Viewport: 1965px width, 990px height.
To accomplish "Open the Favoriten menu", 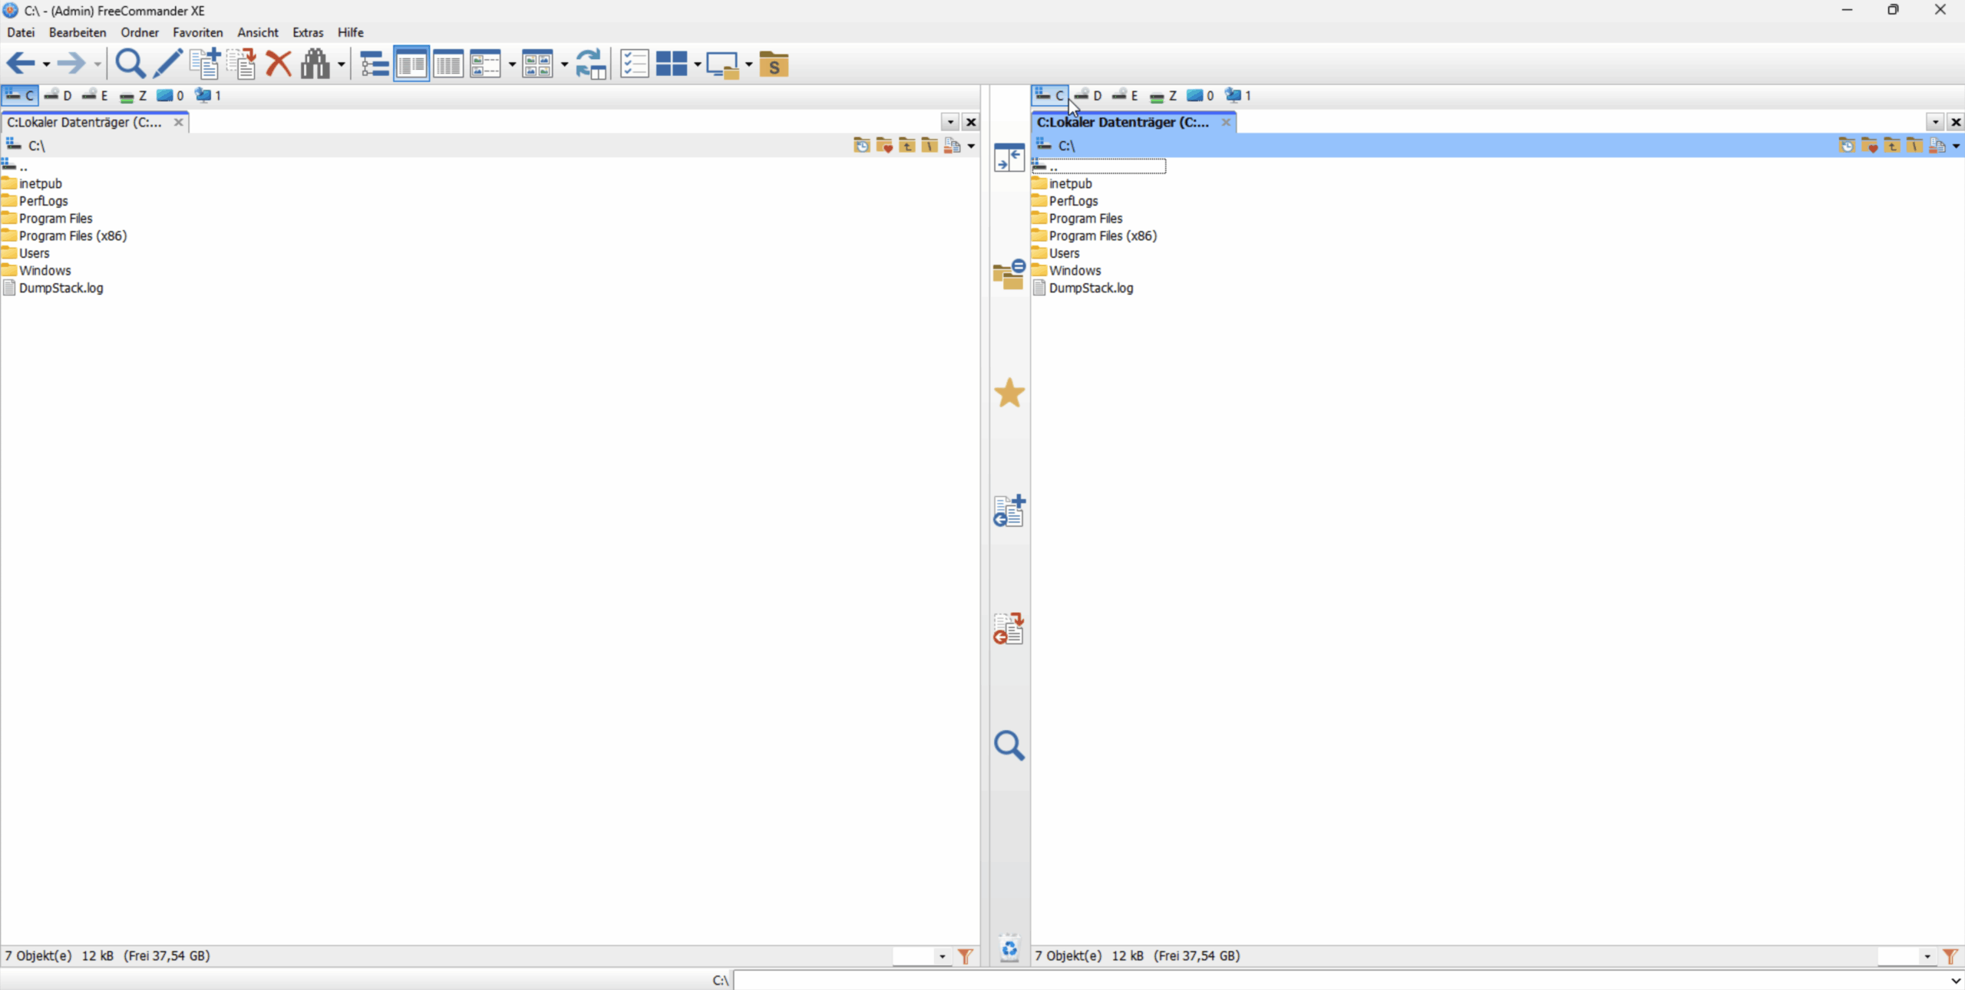I will (x=197, y=32).
